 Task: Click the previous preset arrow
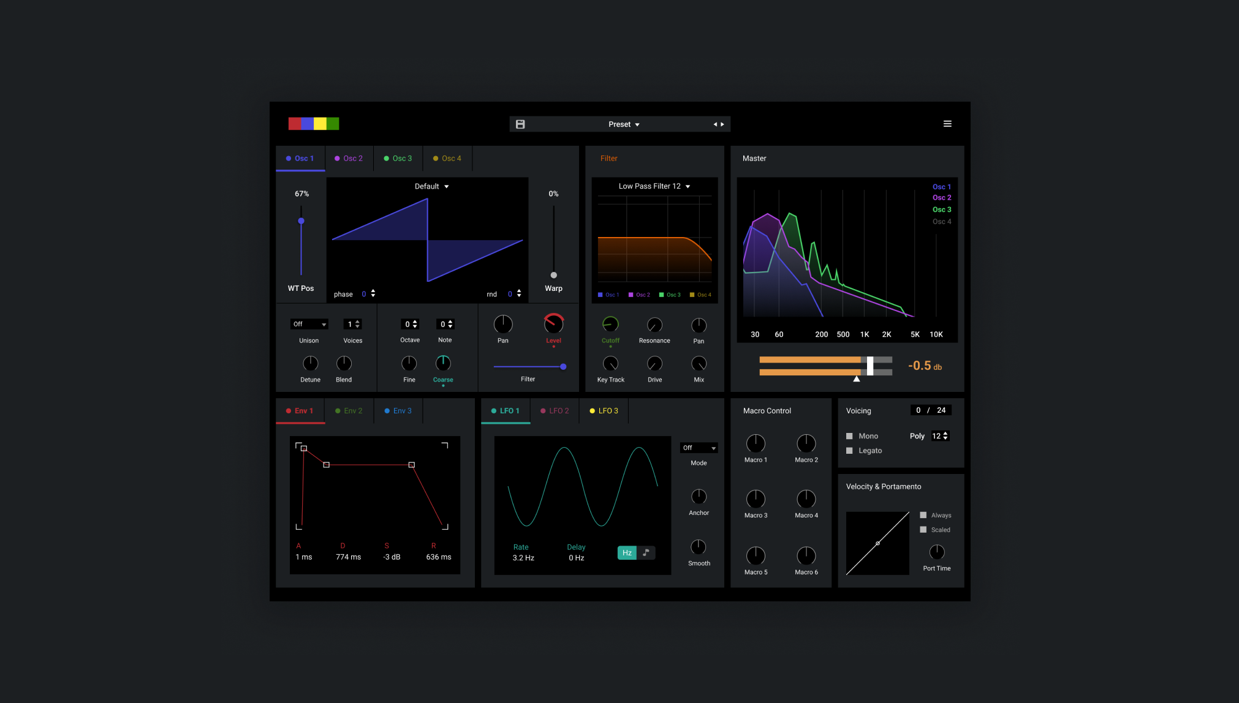point(714,124)
